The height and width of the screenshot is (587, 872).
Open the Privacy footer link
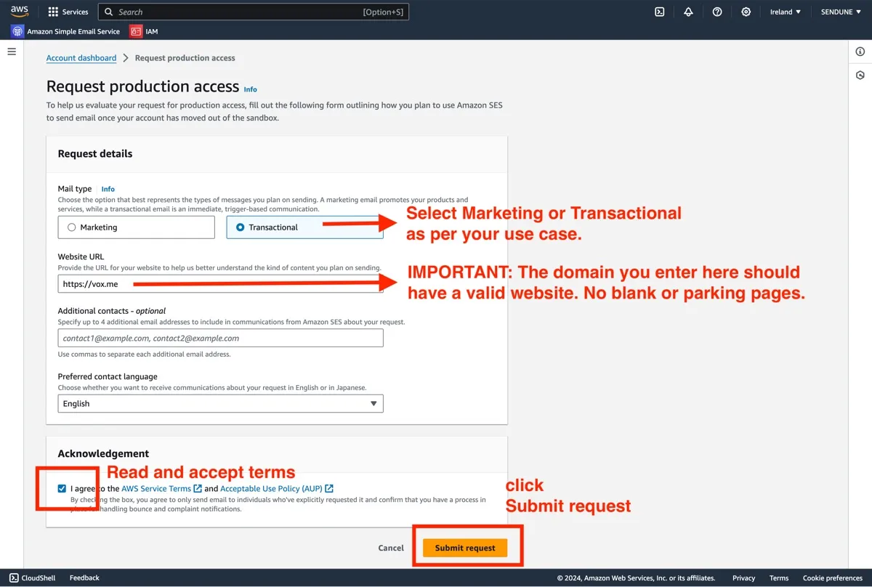coord(743,578)
